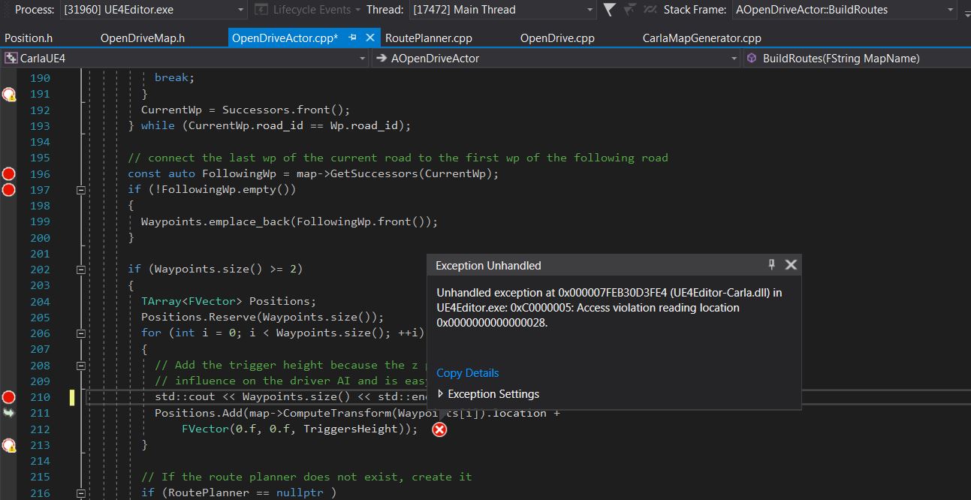Viewport: 971px width, 500px height.
Task: Click the Copy Details link
Action: [x=467, y=373]
